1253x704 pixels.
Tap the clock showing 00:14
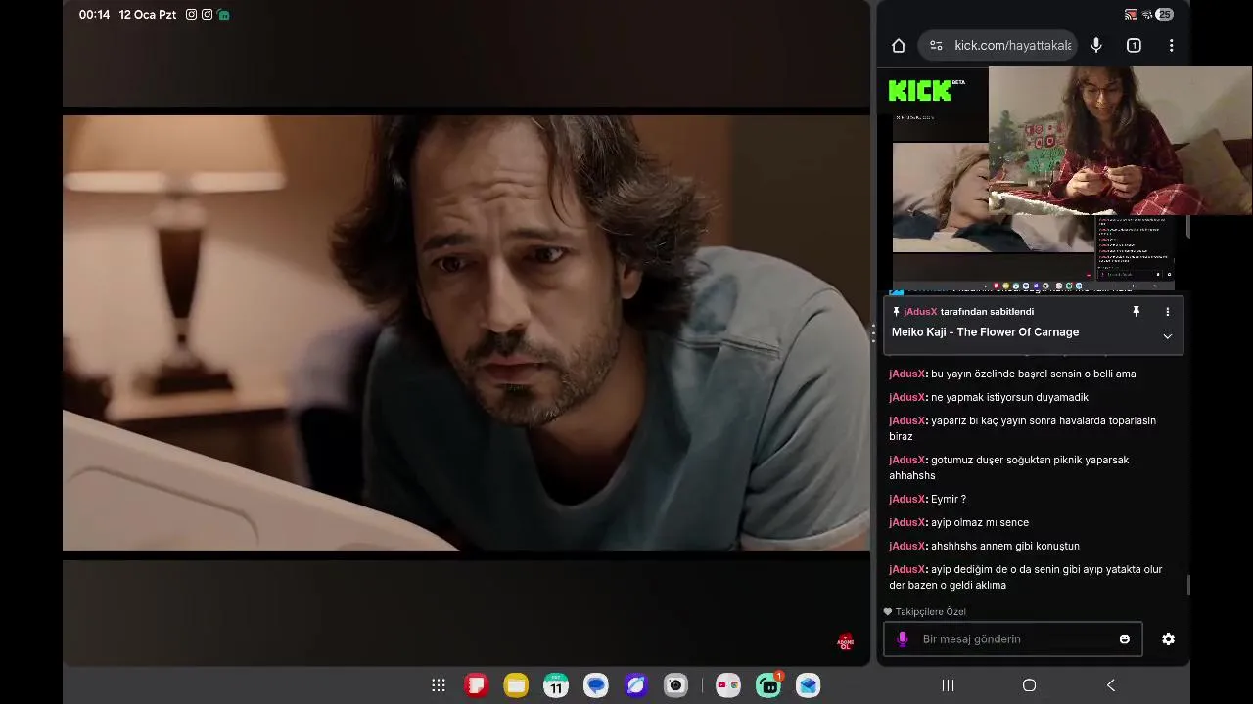pyautogui.click(x=94, y=15)
